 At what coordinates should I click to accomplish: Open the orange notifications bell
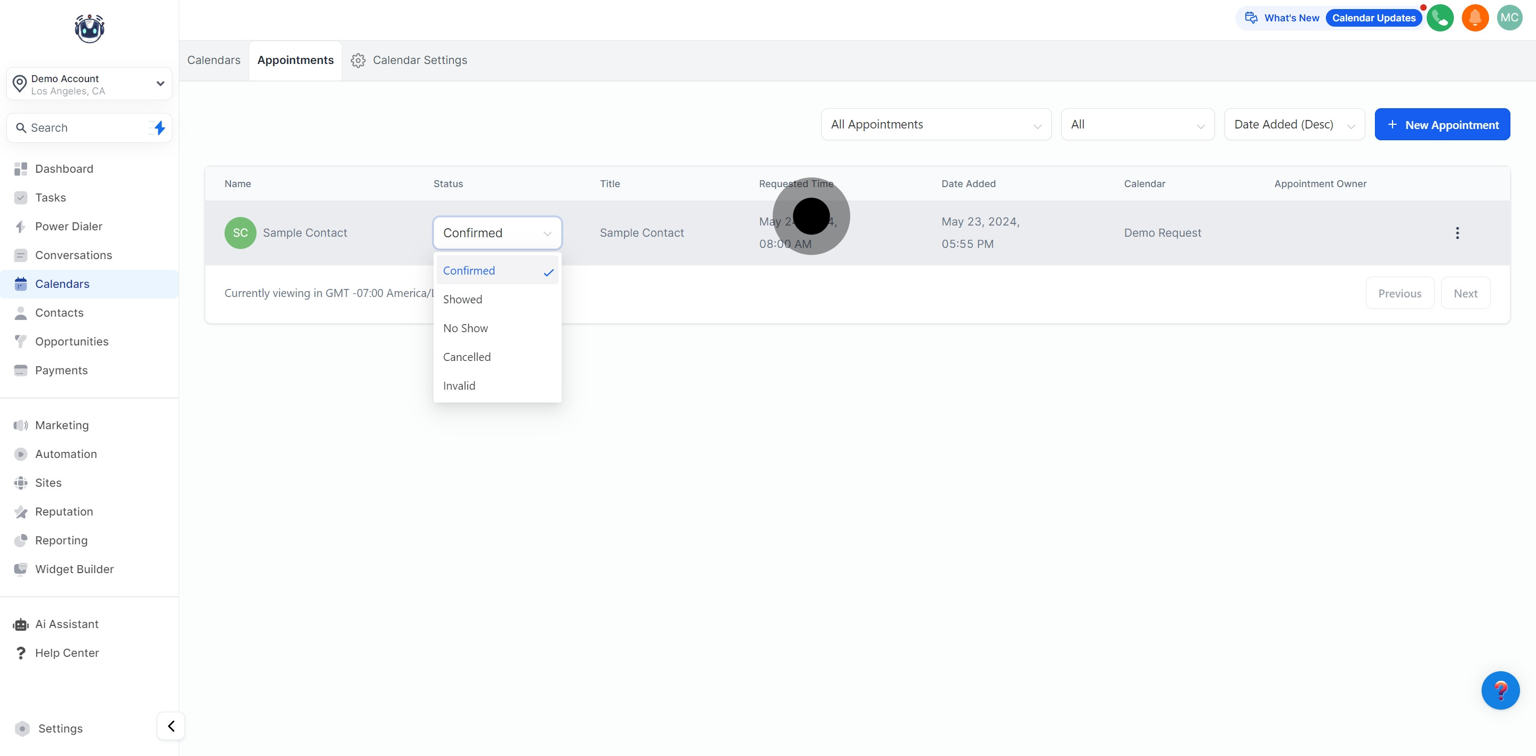coord(1475,18)
